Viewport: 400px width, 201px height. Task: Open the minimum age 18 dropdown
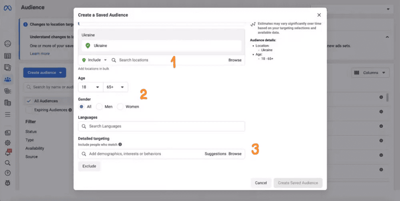(90, 87)
